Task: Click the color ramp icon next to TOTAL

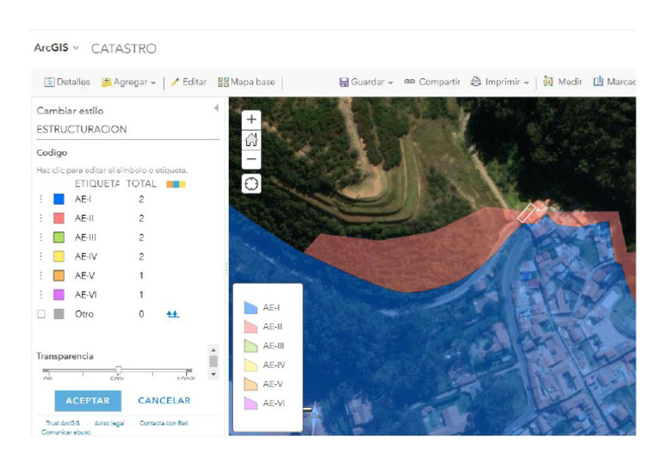Action: point(176,184)
